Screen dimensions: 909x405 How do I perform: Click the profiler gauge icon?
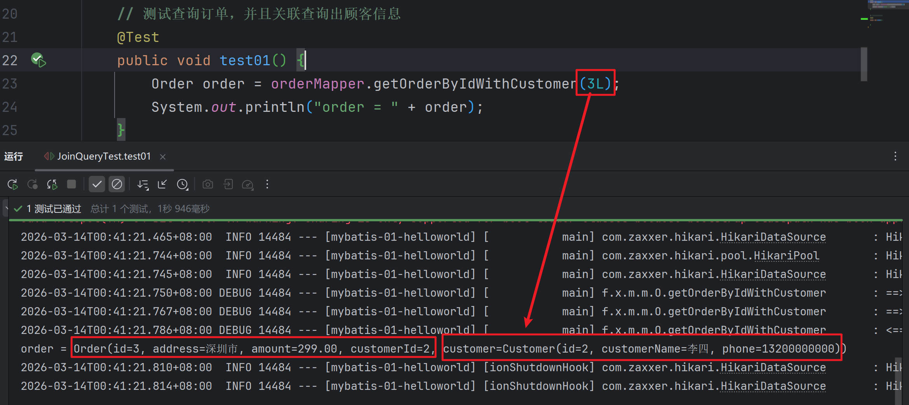coord(247,184)
